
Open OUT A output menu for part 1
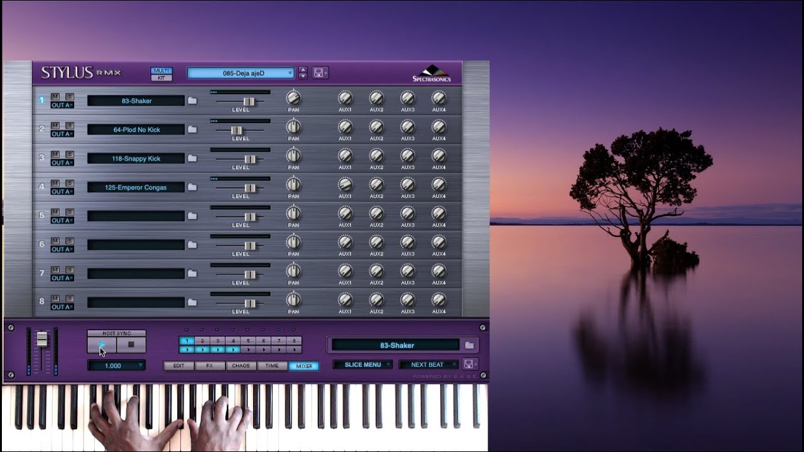[x=62, y=105]
